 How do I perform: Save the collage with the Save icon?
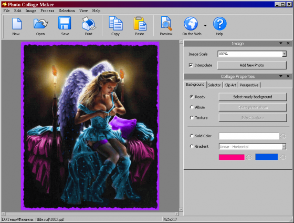pos(65,23)
